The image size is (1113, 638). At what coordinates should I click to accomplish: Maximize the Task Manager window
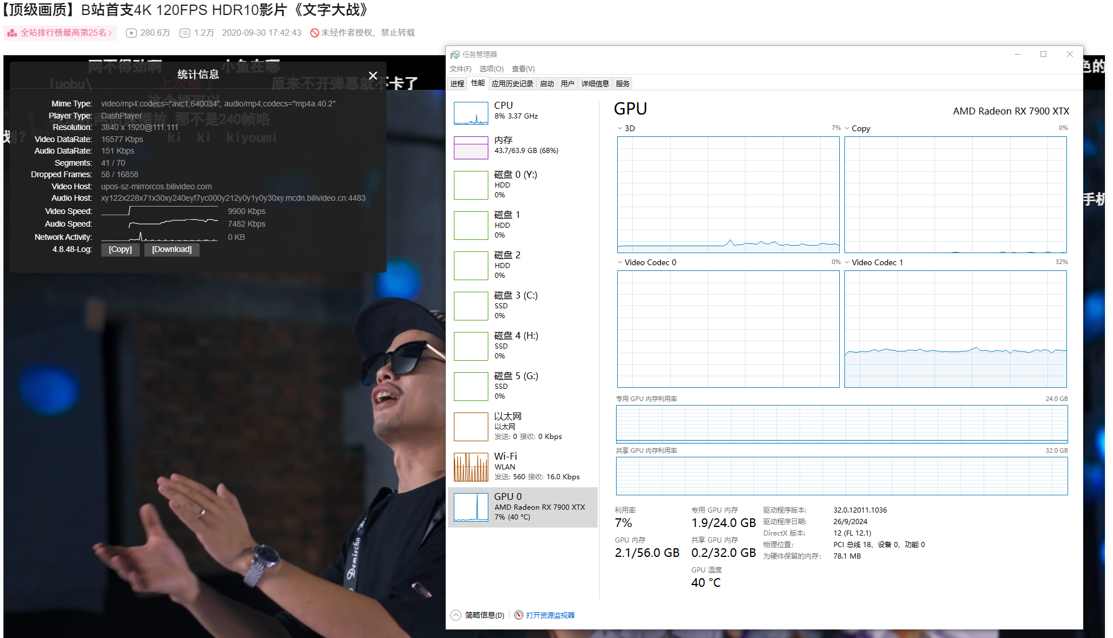pos(1043,54)
